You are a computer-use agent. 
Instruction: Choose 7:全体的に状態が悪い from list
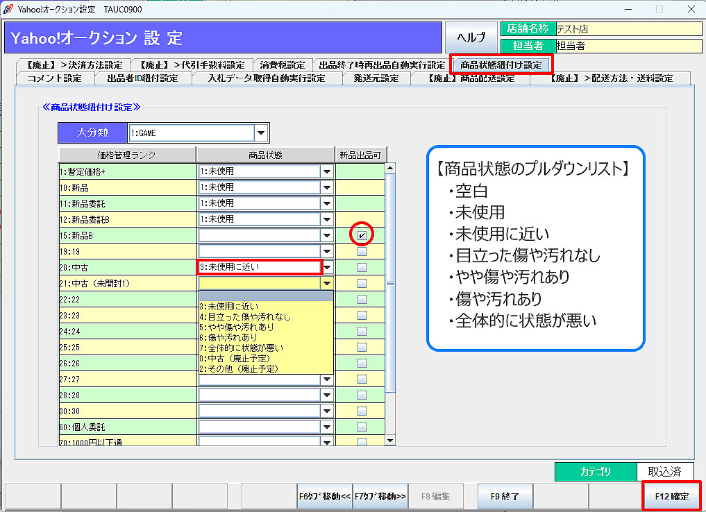click(241, 348)
